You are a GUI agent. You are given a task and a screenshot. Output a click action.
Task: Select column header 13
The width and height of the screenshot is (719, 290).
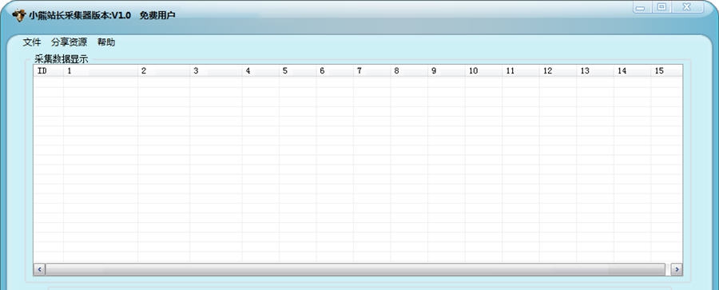click(594, 70)
